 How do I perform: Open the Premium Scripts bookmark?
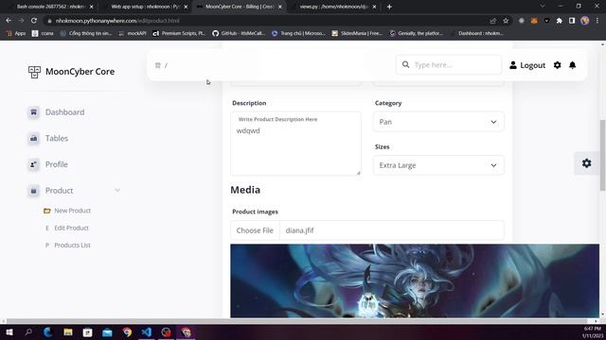179,34
